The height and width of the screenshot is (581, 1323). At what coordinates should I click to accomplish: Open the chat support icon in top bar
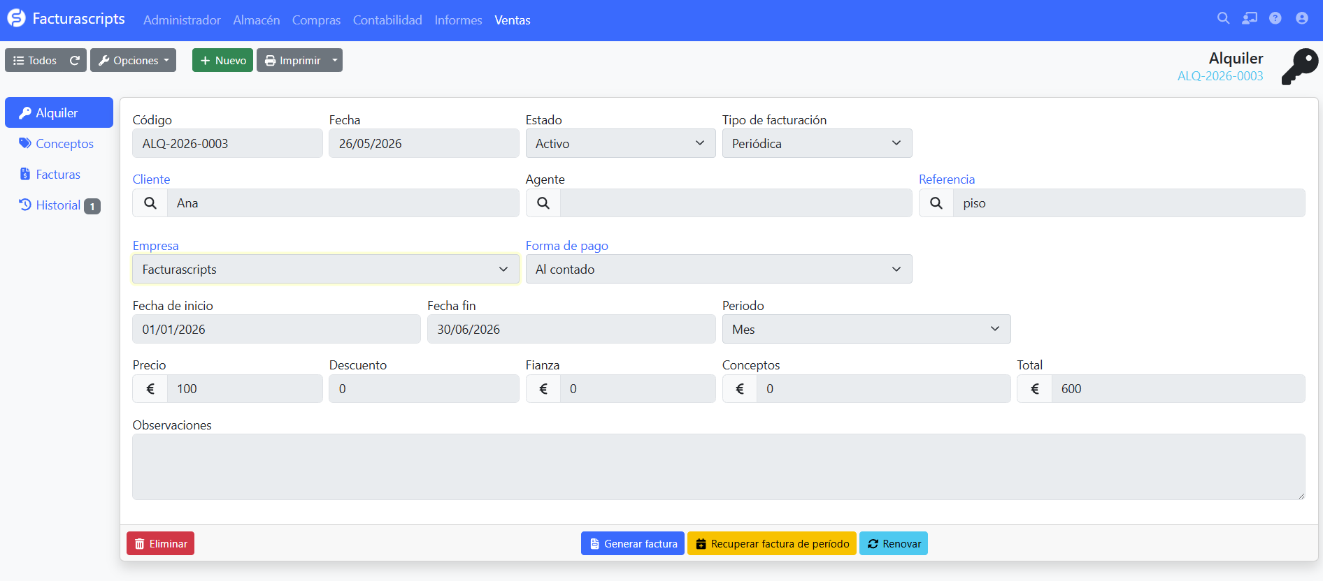coord(1250,19)
